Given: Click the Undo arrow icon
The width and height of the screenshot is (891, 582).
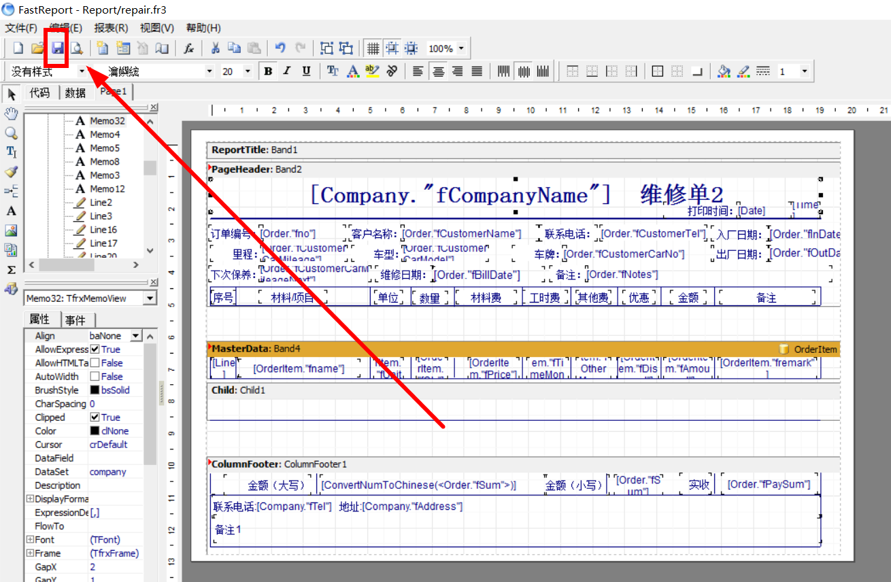Looking at the screenshot, I should [x=280, y=48].
